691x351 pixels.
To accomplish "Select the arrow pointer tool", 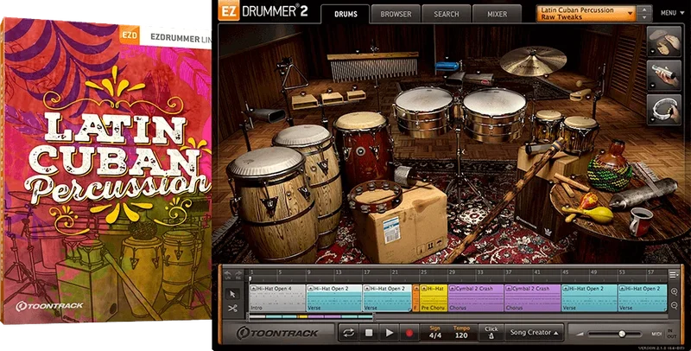I will (x=232, y=294).
